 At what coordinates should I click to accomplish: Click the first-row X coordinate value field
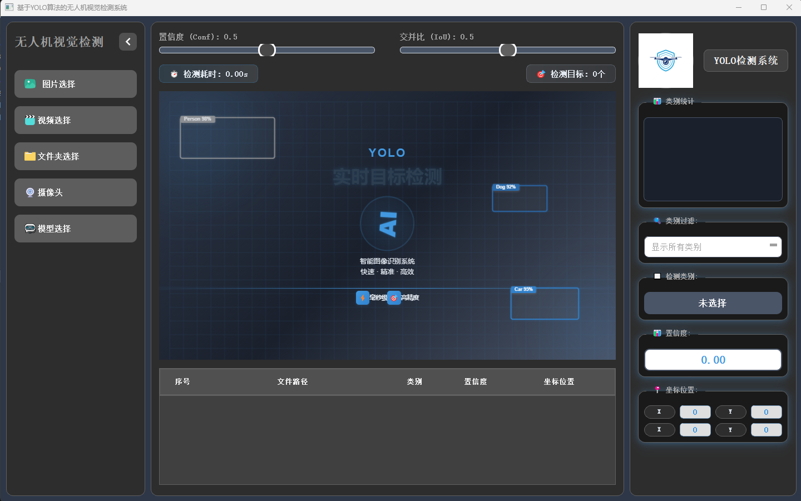[x=695, y=412]
